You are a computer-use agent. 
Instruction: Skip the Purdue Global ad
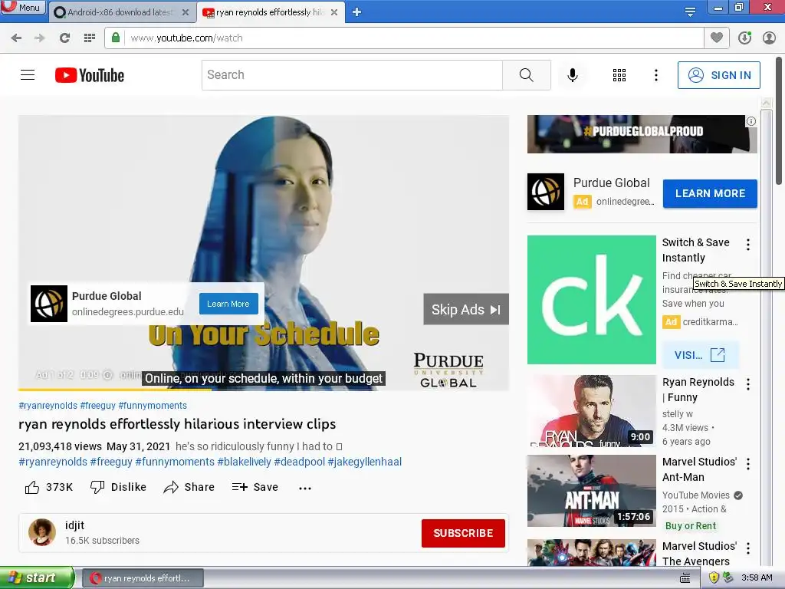466,310
